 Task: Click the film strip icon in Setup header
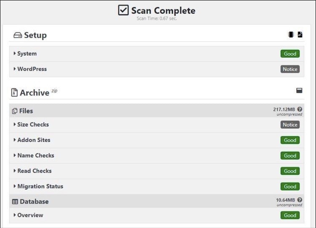291,35
